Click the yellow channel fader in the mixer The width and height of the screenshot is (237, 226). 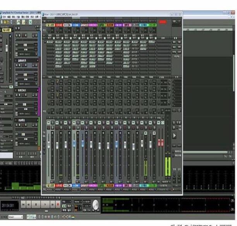tap(49, 144)
